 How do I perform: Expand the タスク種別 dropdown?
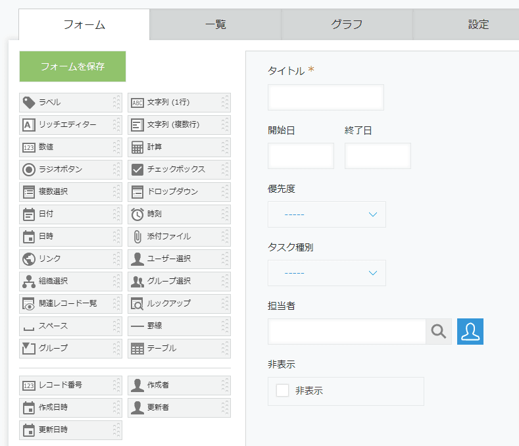pyautogui.click(x=327, y=273)
